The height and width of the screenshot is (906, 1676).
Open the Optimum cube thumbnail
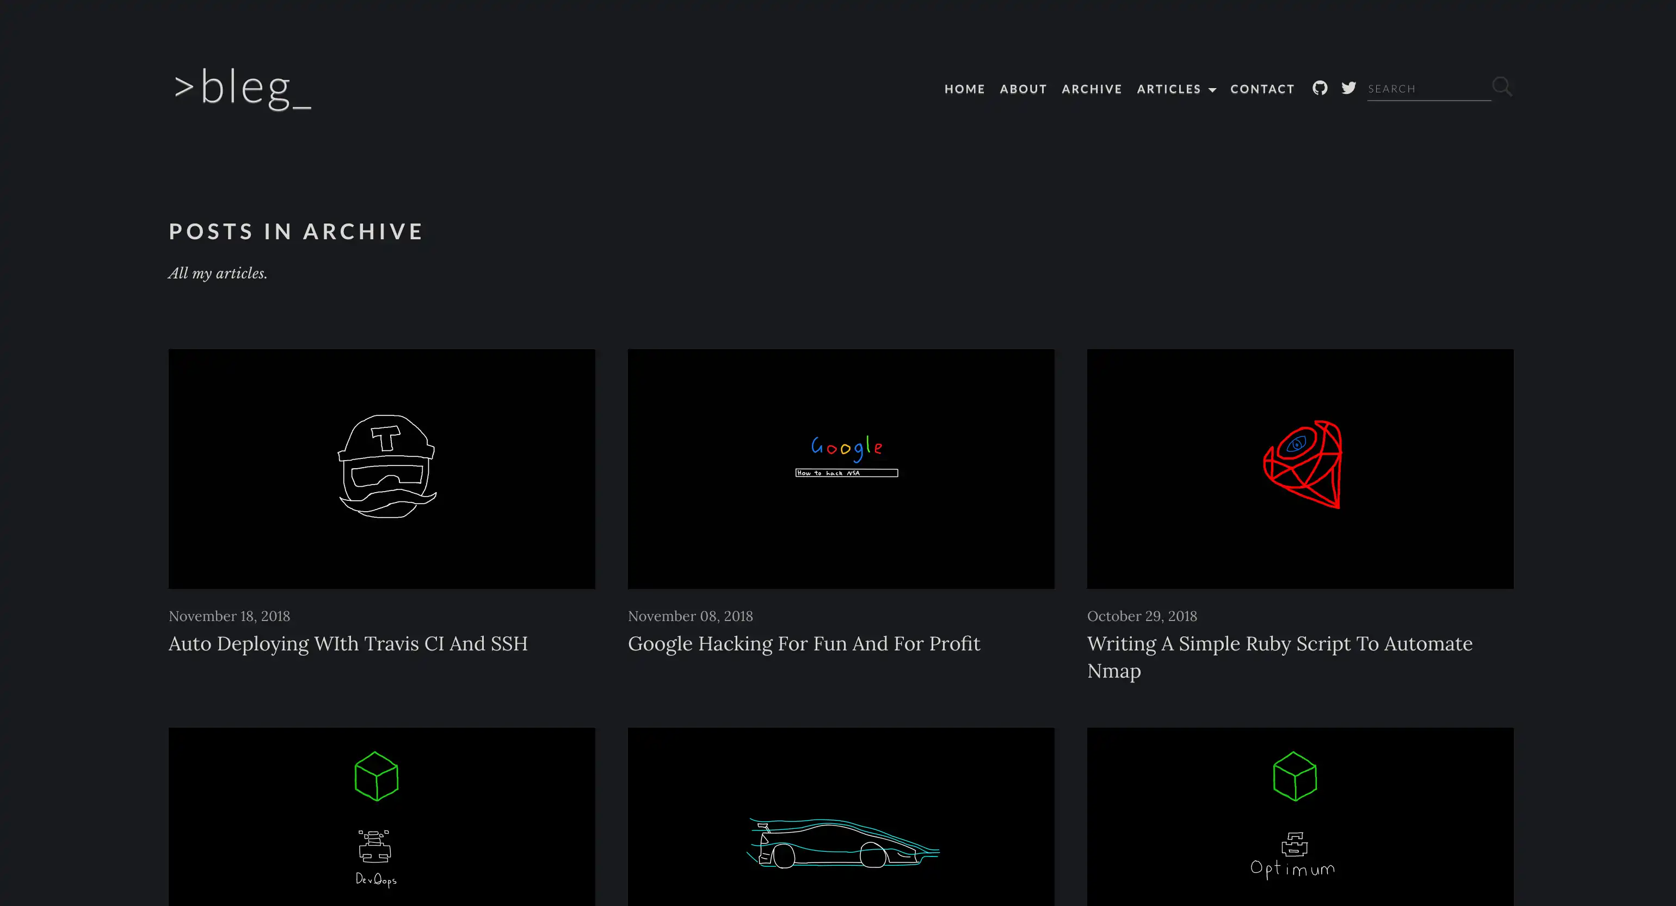point(1299,816)
